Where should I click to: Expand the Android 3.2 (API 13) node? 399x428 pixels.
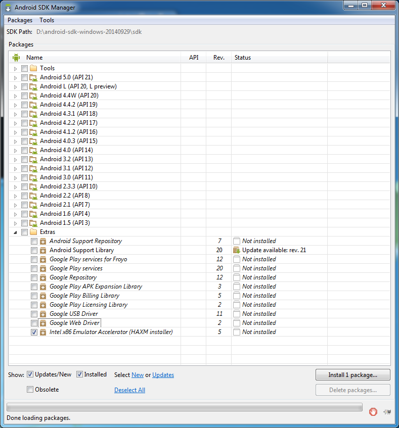[x=15, y=160]
